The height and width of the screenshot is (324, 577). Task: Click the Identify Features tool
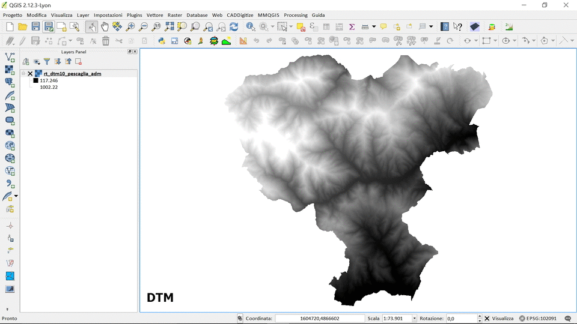[x=251, y=26]
